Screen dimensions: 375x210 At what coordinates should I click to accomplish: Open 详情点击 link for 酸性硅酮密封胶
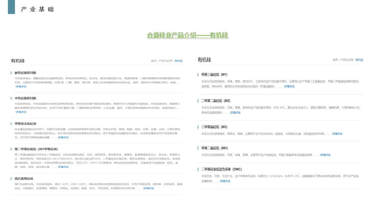coord(21,87)
